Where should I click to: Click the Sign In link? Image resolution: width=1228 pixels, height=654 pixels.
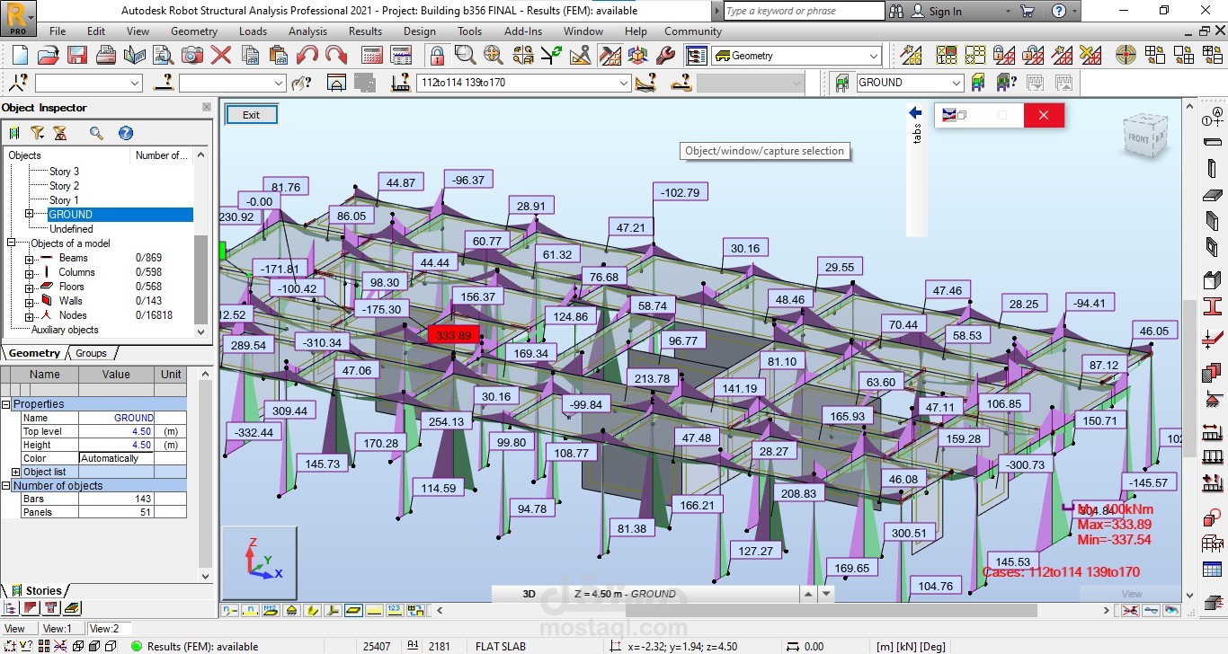(x=945, y=11)
